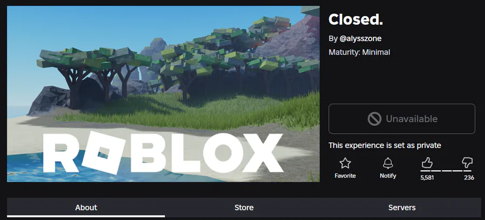Click the Notify bell icon

[387, 163]
